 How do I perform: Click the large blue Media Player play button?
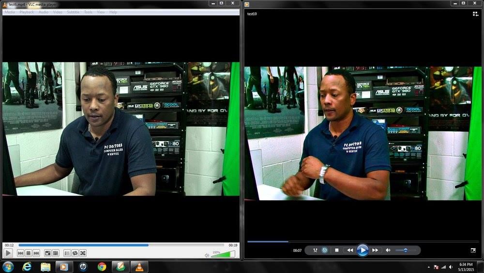pos(362,250)
